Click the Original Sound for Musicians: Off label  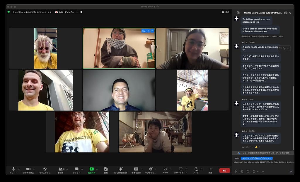[32, 12]
